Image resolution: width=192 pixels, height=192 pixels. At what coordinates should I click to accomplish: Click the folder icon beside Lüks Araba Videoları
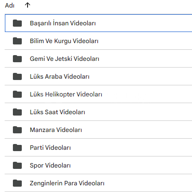tap(17, 76)
